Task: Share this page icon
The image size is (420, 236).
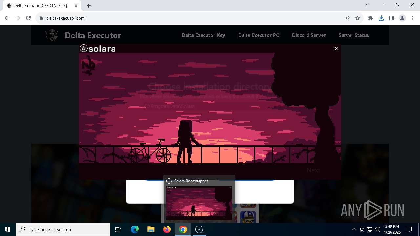Action: [x=347, y=18]
